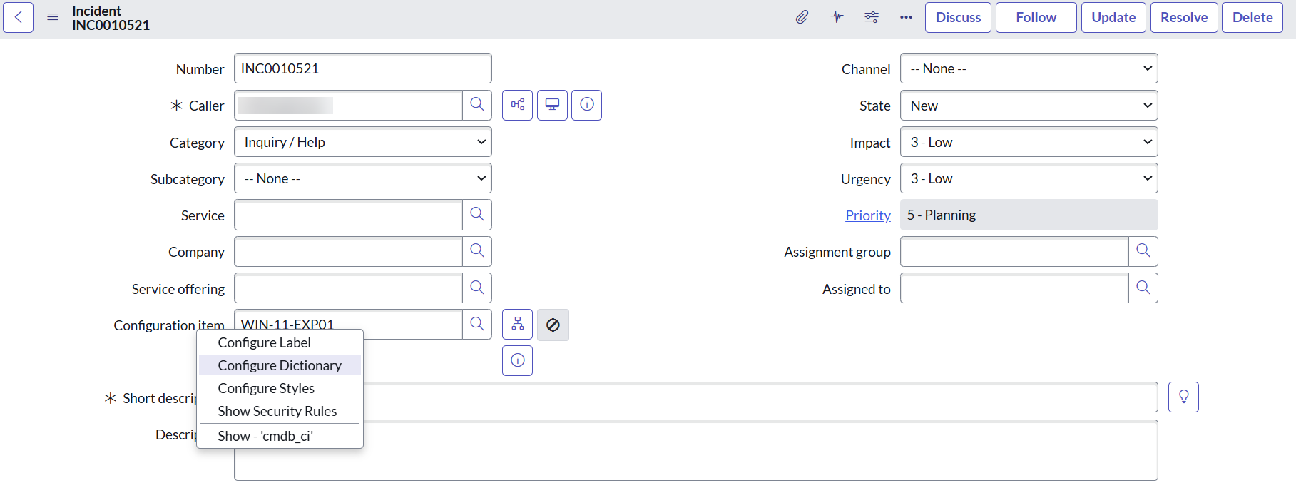Expand the Impact dropdown
Screen dimensions: 1296x493
1029,142
